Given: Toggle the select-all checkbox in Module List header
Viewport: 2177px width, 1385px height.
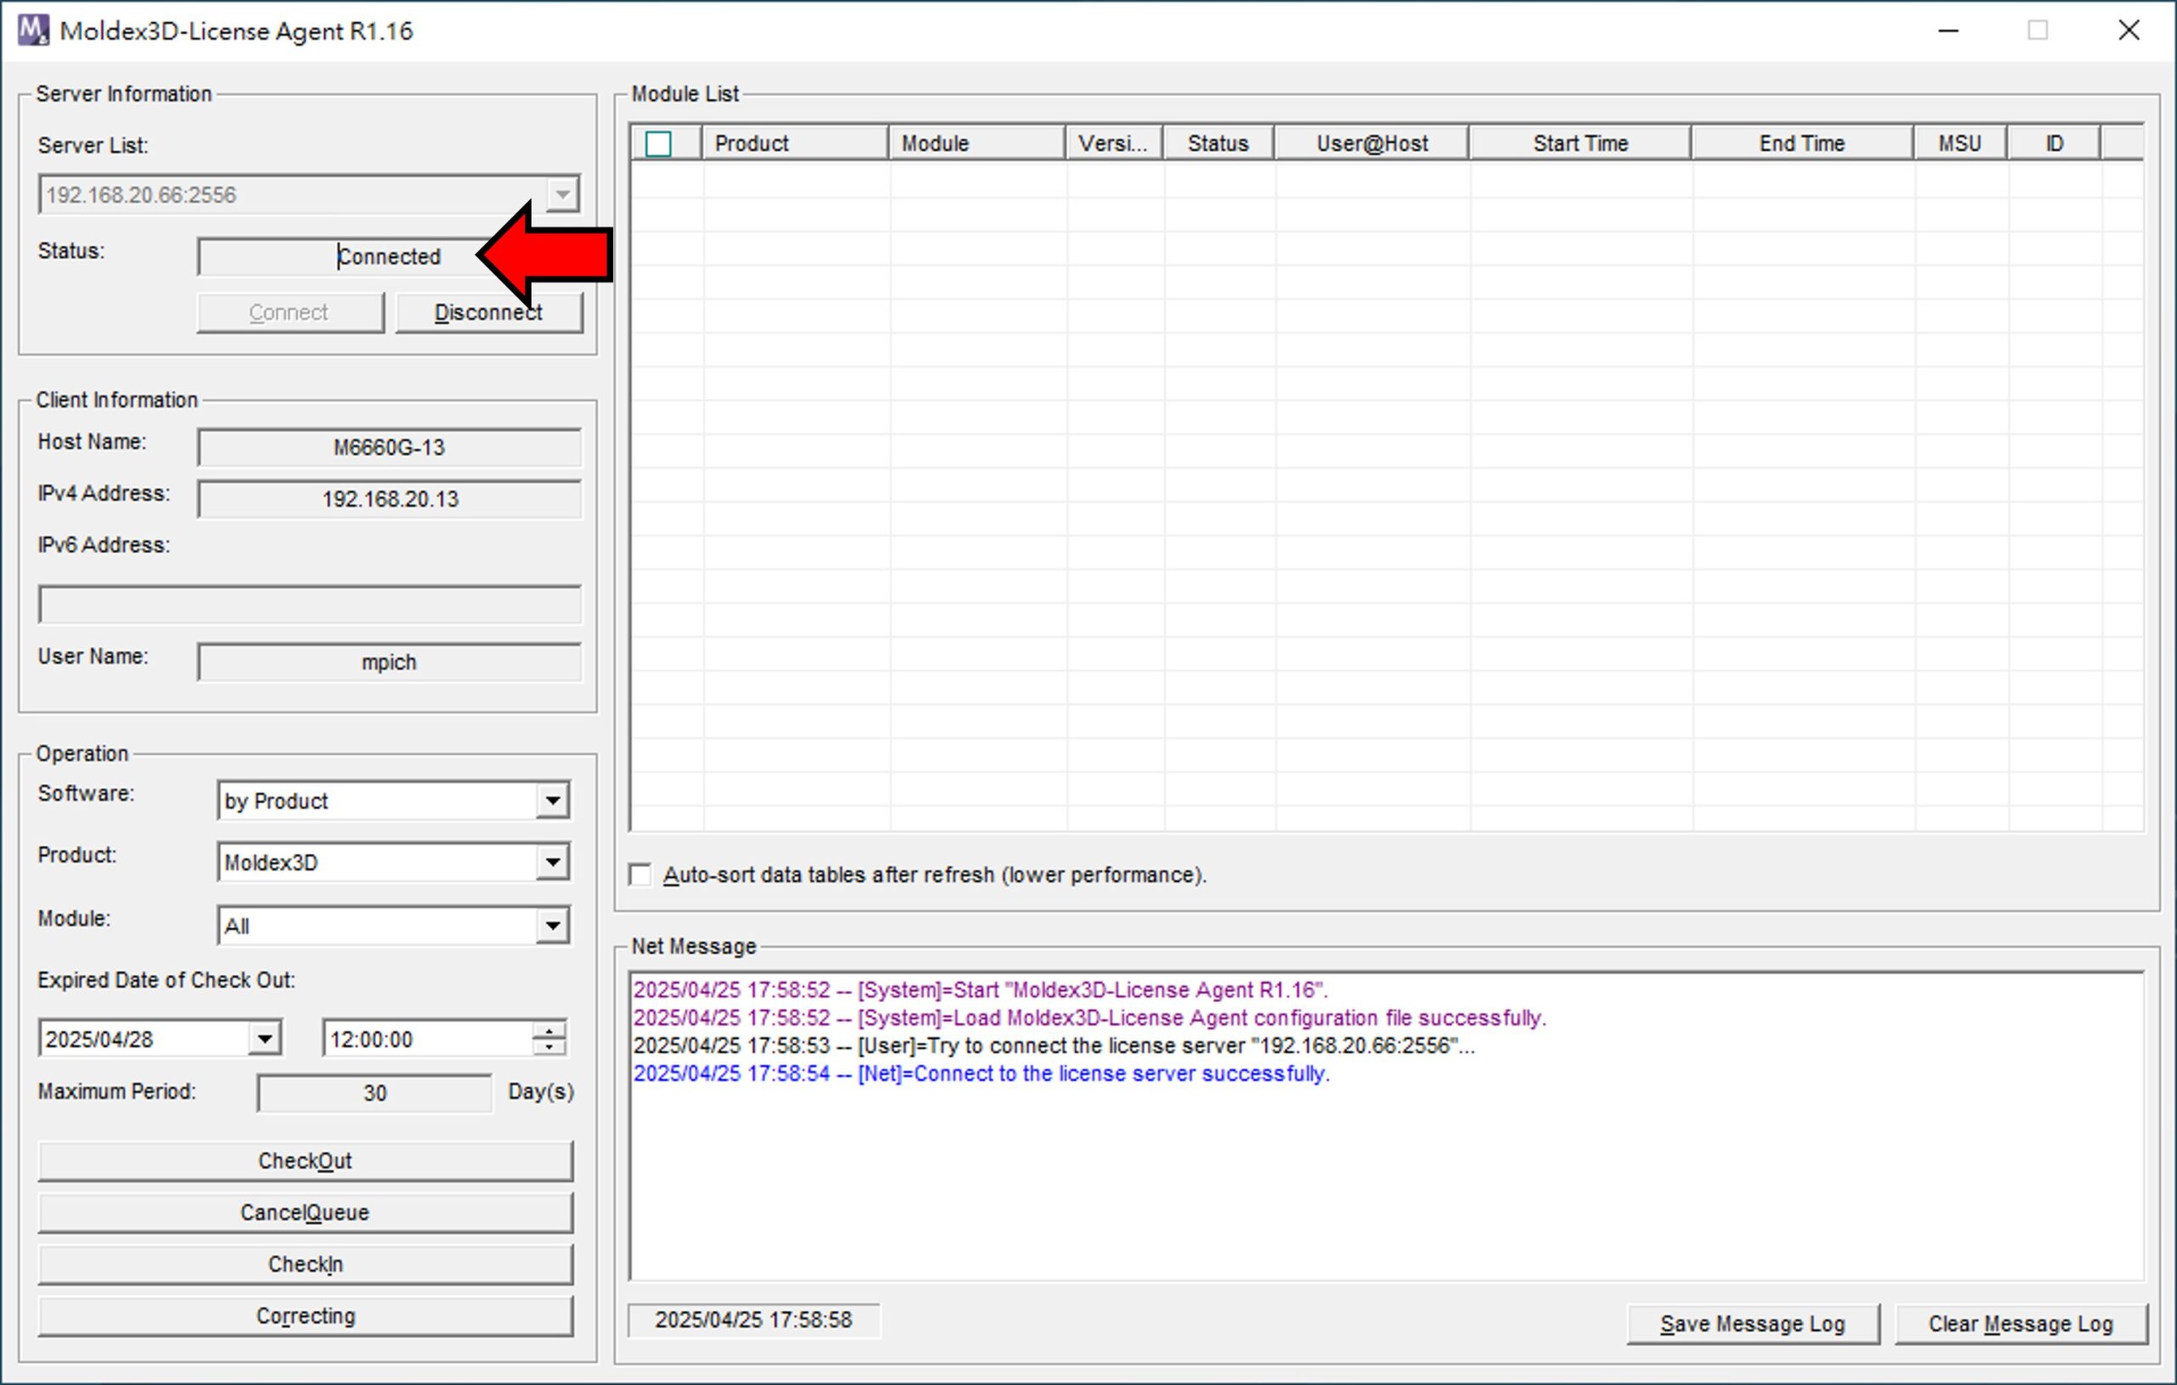Looking at the screenshot, I should click(x=658, y=144).
